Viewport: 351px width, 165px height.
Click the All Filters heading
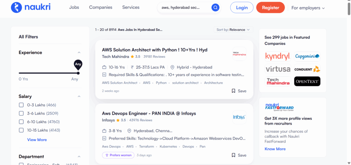pyautogui.click(x=28, y=37)
